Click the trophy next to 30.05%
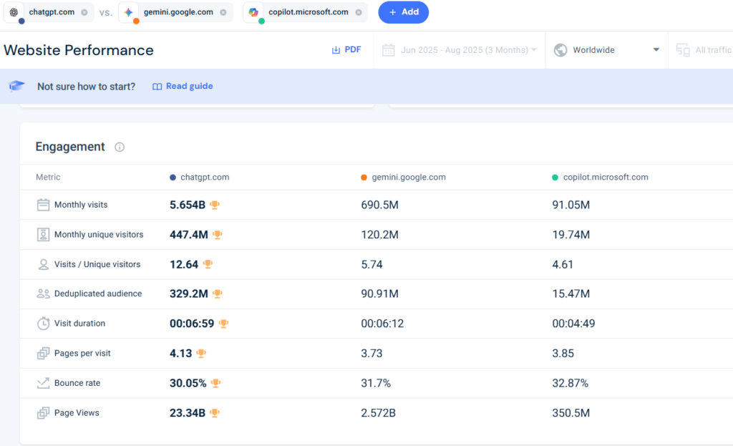Viewport: 733px width, 446px height. (215, 383)
